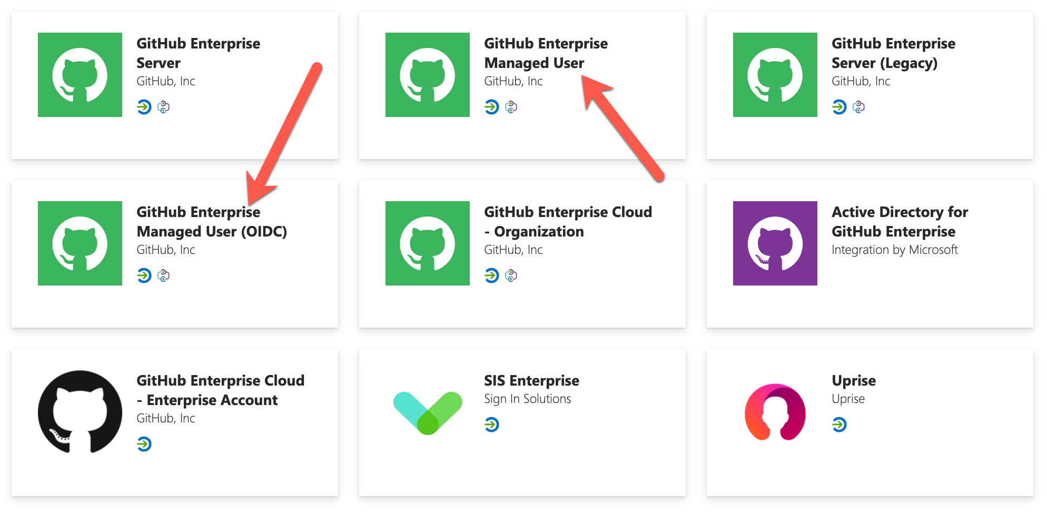The image size is (1047, 512).
Task: Choose the GitHub Enterprise Cloud - Enterprise Account title
Action: pyautogui.click(x=221, y=390)
